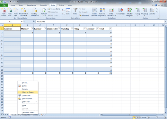Click the Save icon in the quick access toolbar
167x119 pixels.
click(5, 2)
